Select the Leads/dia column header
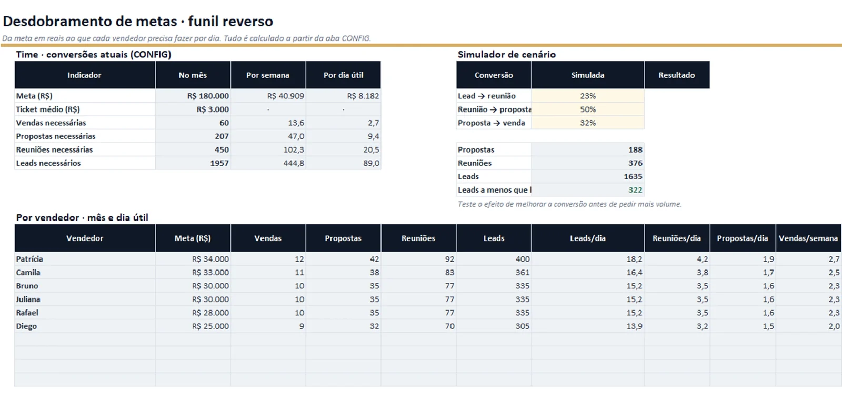This screenshot has width=842, height=400. pyautogui.click(x=588, y=238)
